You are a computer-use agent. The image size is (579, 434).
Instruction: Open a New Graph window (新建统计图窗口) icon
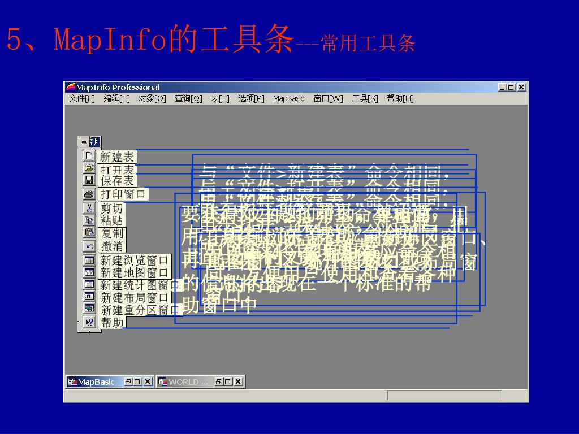(x=89, y=285)
